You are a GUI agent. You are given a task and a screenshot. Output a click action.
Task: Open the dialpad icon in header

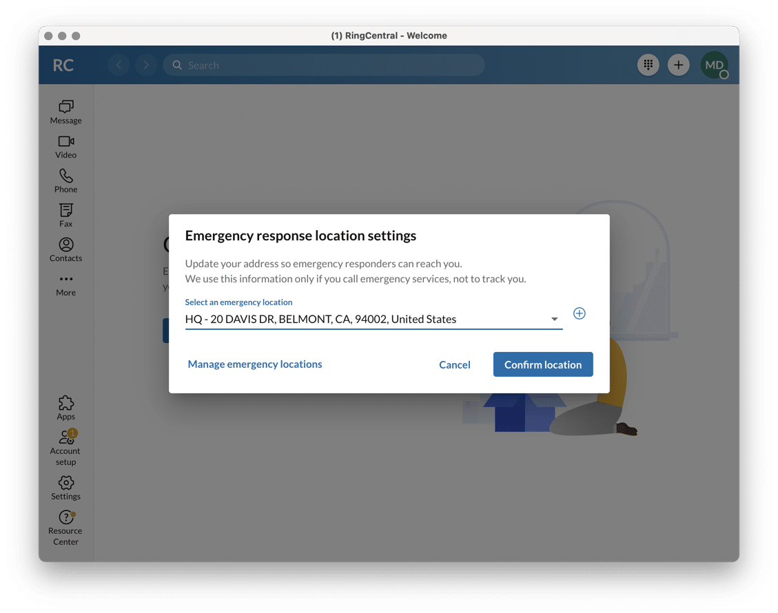[648, 65]
